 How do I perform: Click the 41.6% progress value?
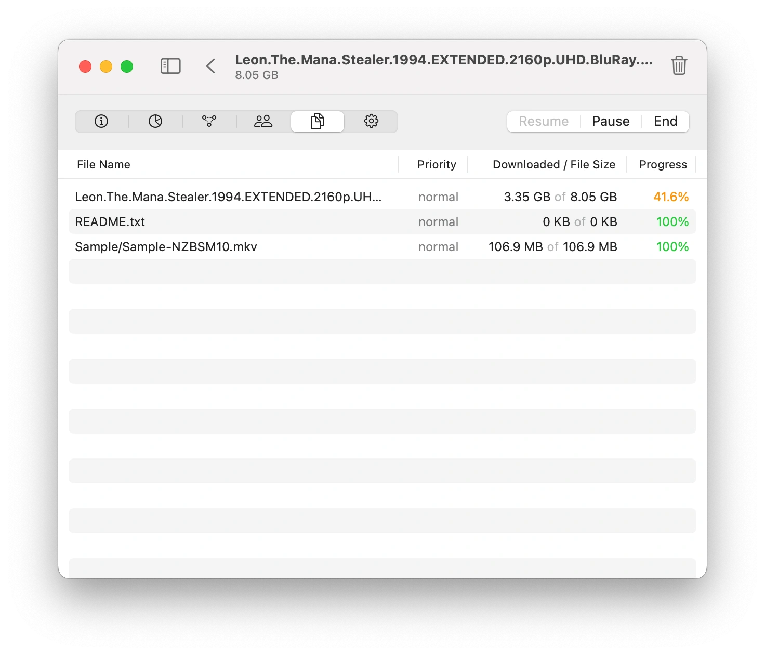click(671, 197)
